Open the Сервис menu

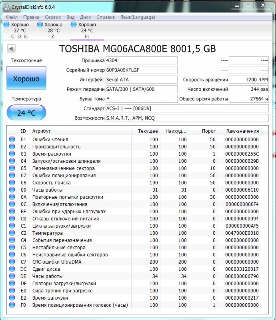point(53,17)
